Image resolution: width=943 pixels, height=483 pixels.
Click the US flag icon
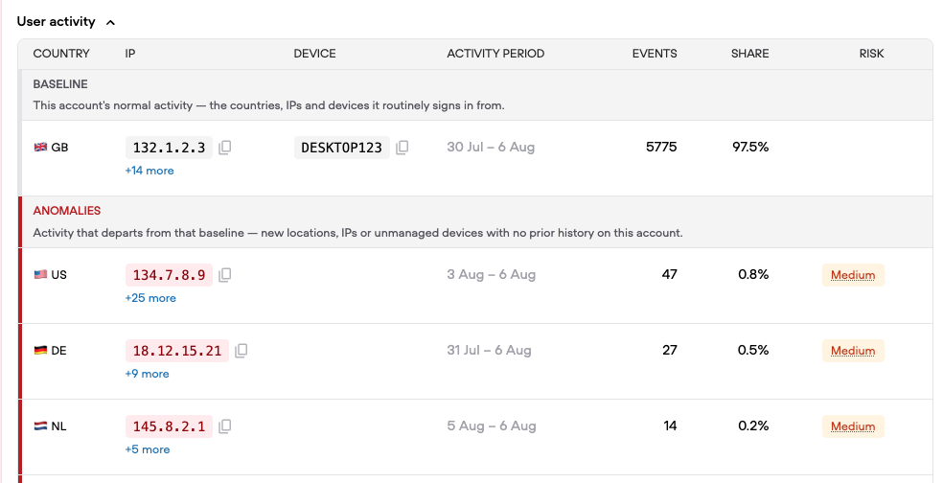pos(40,274)
